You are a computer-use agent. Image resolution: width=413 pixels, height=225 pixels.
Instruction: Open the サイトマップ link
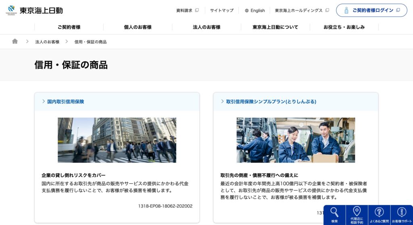tap(221, 10)
